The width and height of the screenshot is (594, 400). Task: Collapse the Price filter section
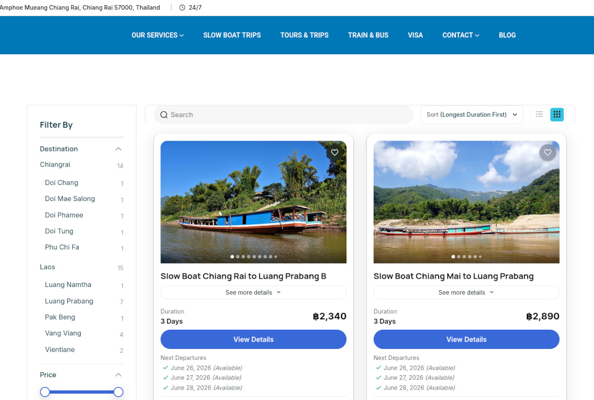[x=118, y=374]
